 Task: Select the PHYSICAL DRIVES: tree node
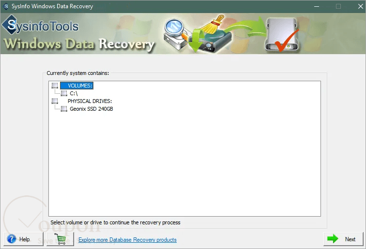[90, 101]
